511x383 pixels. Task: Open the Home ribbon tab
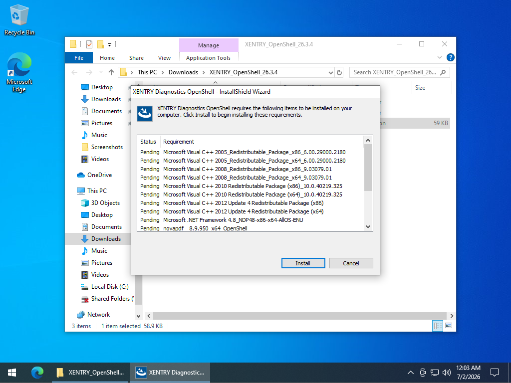pos(107,58)
